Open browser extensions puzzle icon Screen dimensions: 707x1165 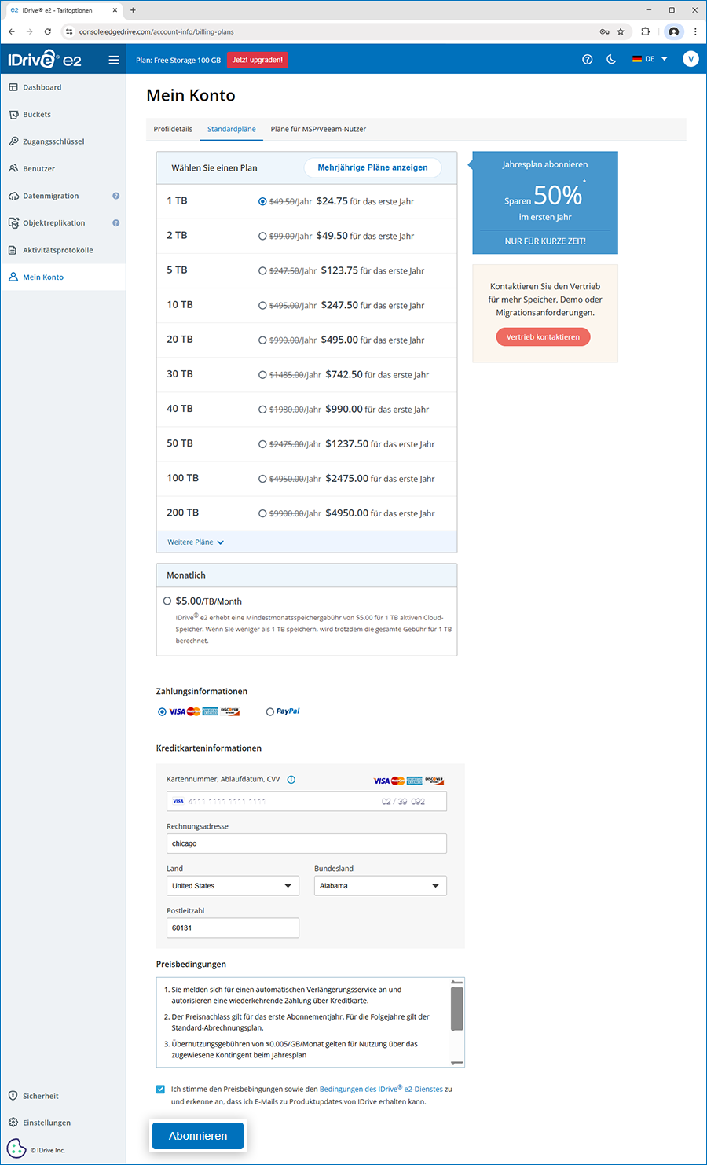coord(646,31)
